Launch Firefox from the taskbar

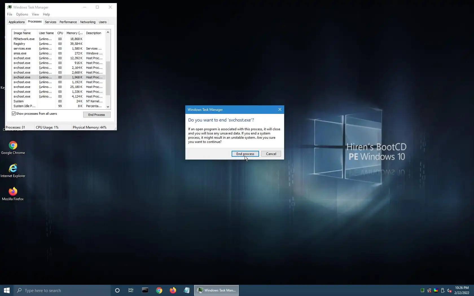tap(173, 290)
